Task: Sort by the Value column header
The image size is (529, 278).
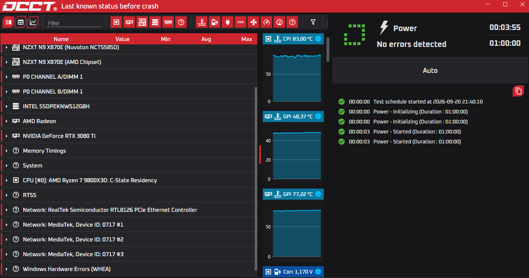Action: click(x=122, y=39)
